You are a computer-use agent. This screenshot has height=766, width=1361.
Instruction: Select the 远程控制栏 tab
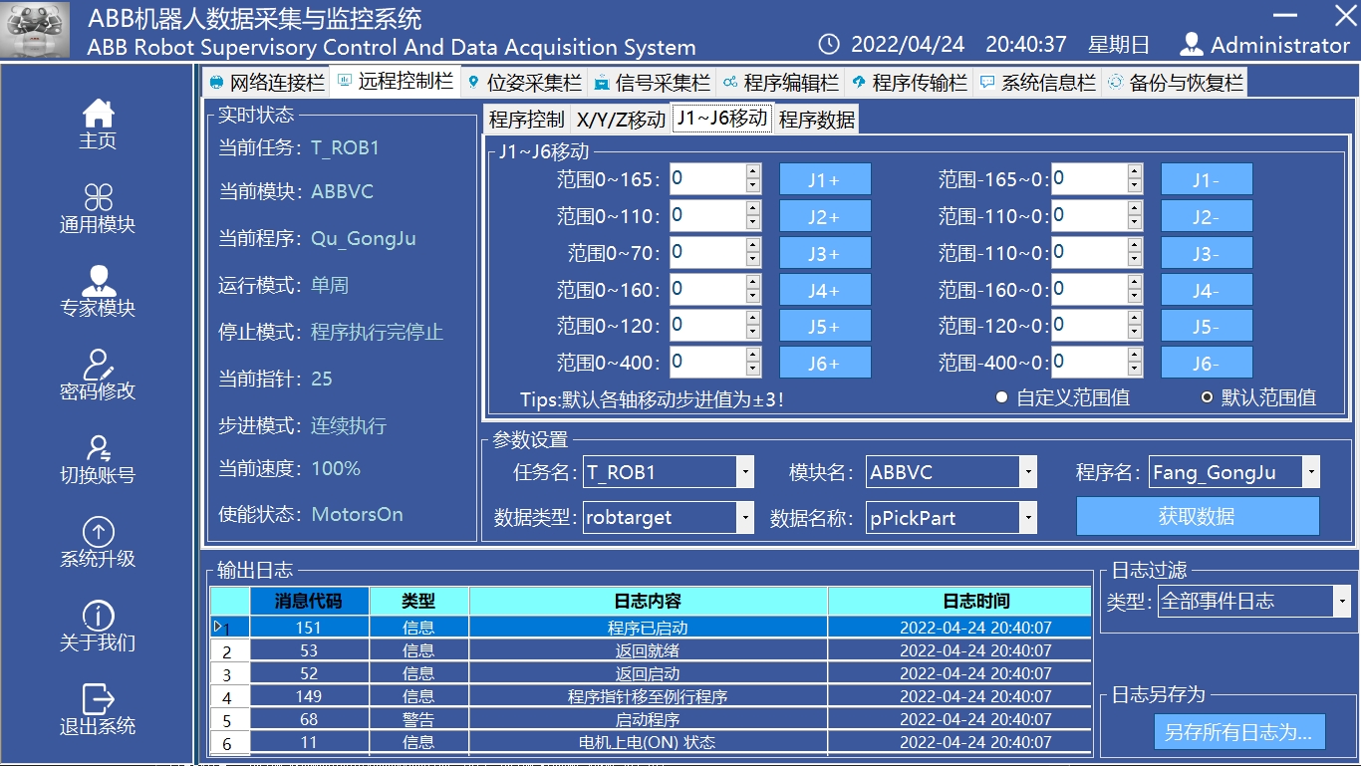tap(395, 82)
